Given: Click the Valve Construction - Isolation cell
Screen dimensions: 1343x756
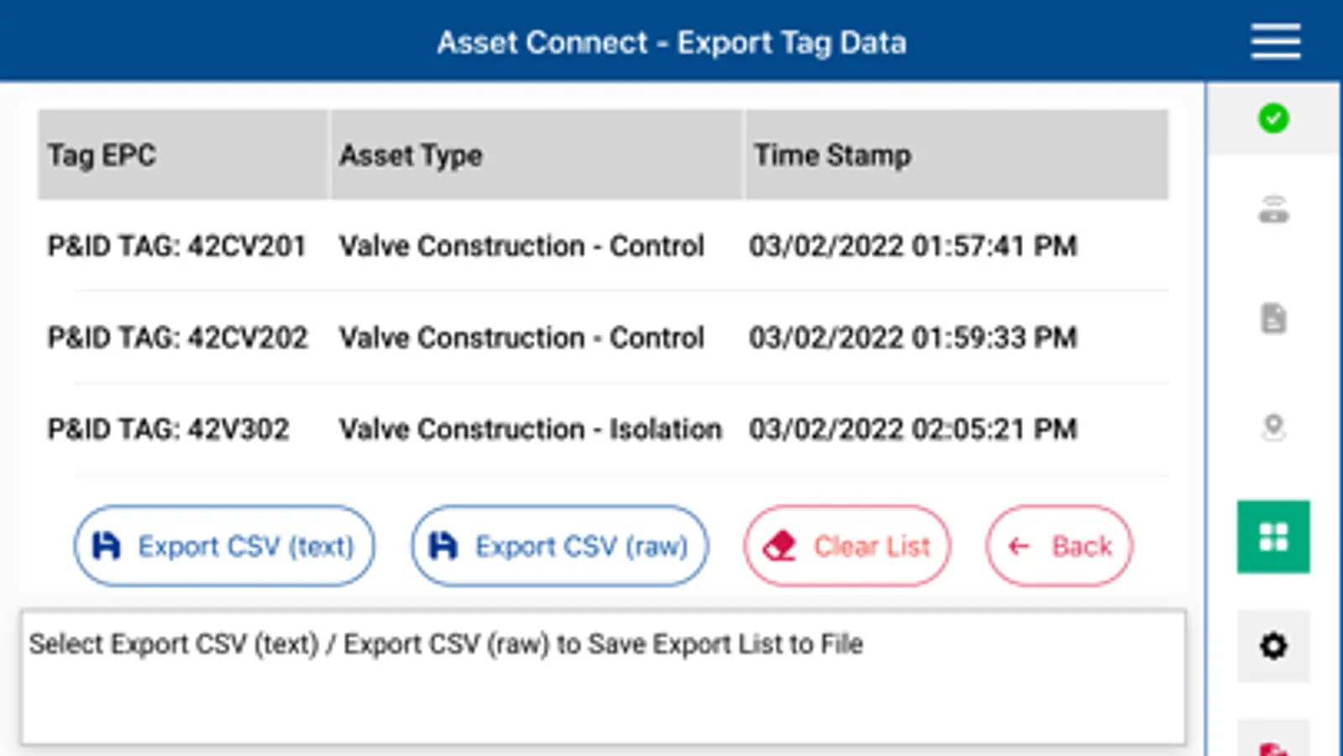Looking at the screenshot, I should point(530,429).
